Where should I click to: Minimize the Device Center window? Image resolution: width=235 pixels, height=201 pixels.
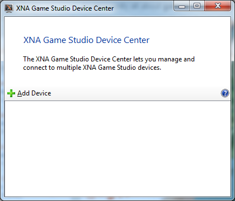point(182,6)
